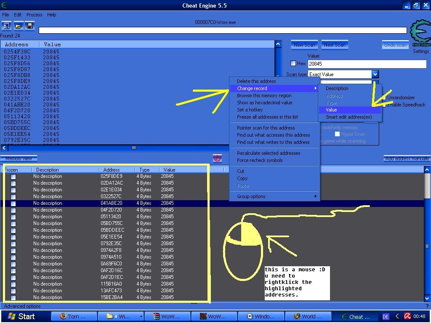
Task: Click the Address column header in table
Action: (111, 170)
